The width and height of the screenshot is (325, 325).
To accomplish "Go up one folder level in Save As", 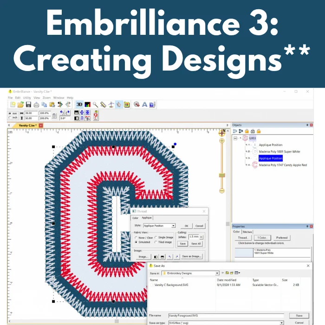I will click(227, 273).
